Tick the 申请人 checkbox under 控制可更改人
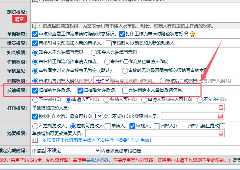Image resolution: width=240 pixels, height=170 pixels. pos(108,126)
